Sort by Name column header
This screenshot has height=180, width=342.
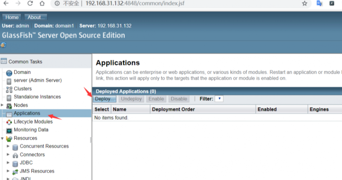point(119,109)
